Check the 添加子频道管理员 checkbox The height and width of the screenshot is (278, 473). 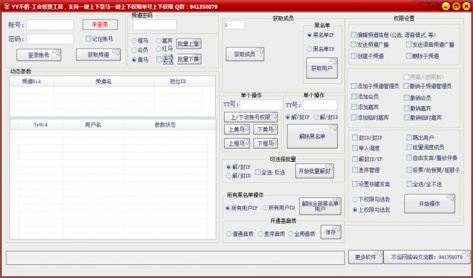(353, 86)
